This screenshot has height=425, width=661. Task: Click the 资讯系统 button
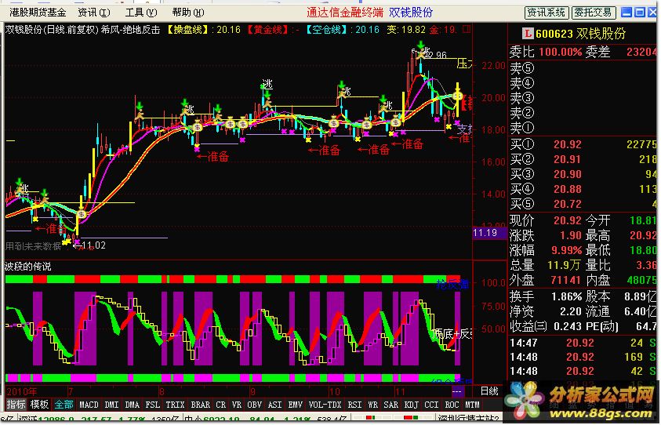pyautogui.click(x=547, y=13)
